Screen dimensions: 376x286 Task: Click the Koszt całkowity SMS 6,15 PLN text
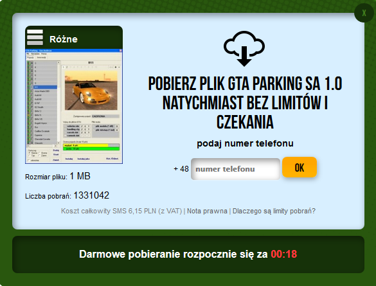point(121,211)
